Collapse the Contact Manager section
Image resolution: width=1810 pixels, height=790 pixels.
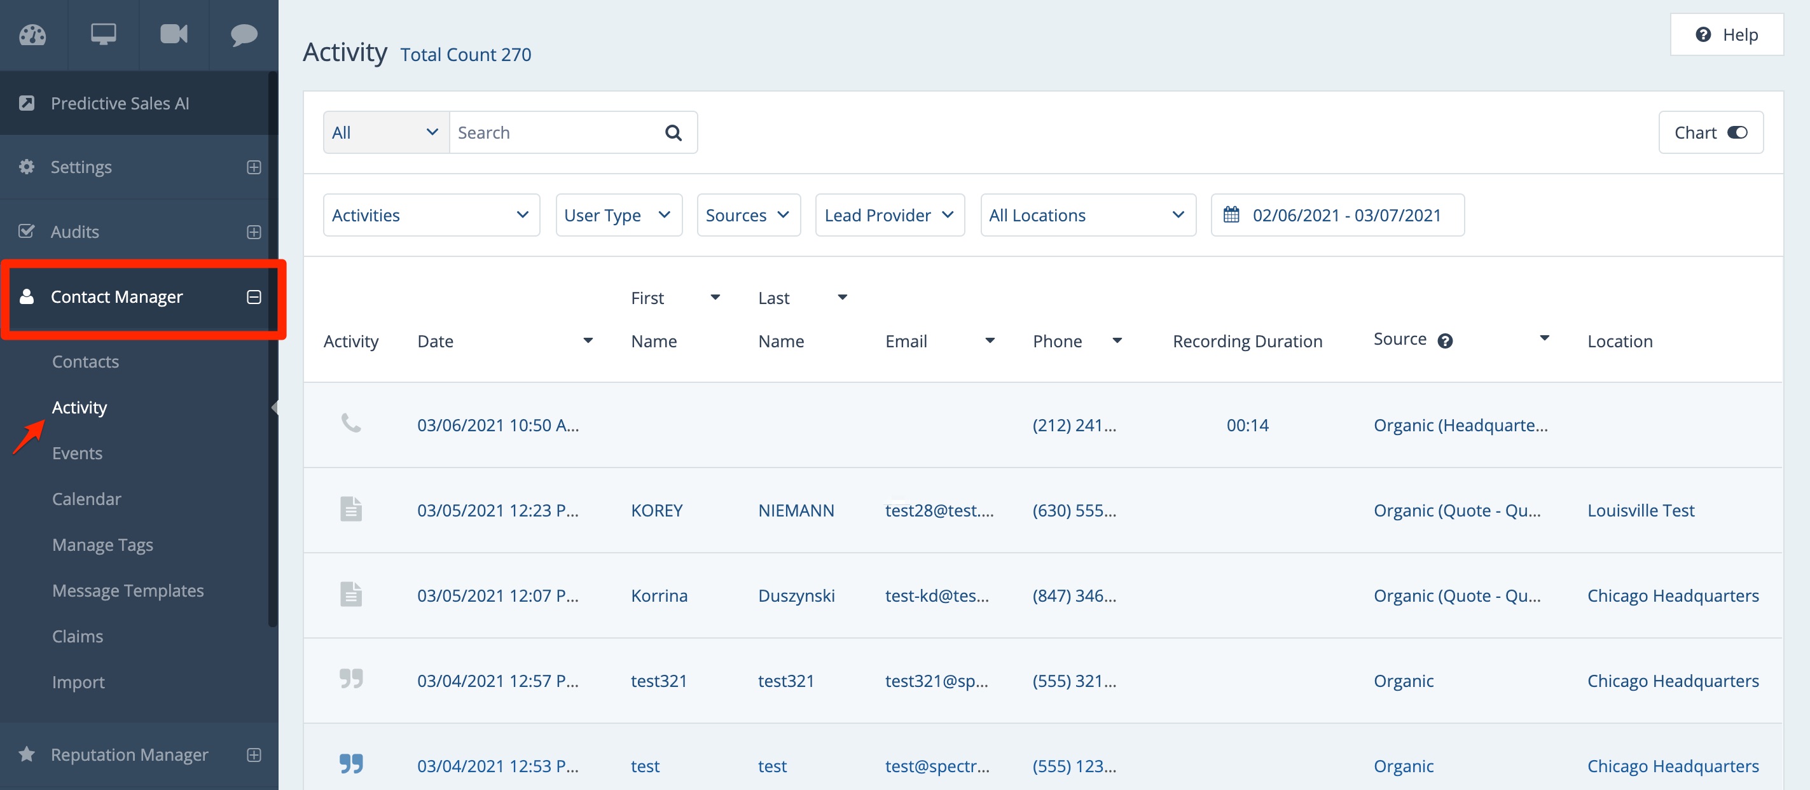[x=254, y=297]
